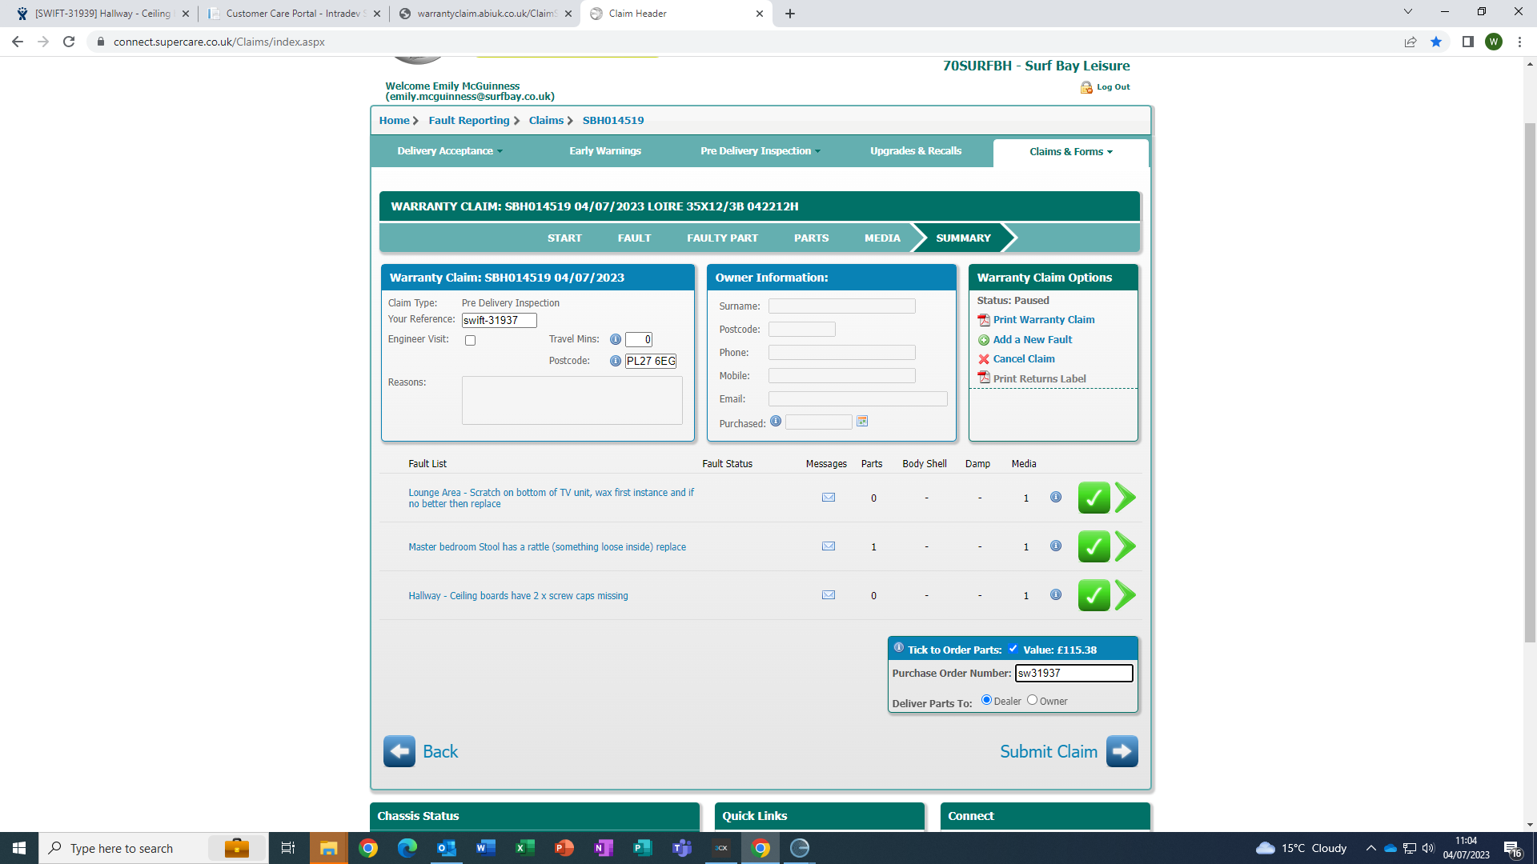Open Excel from the taskbar
Viewport: 1537px width, 864px height.
(524, 848)
